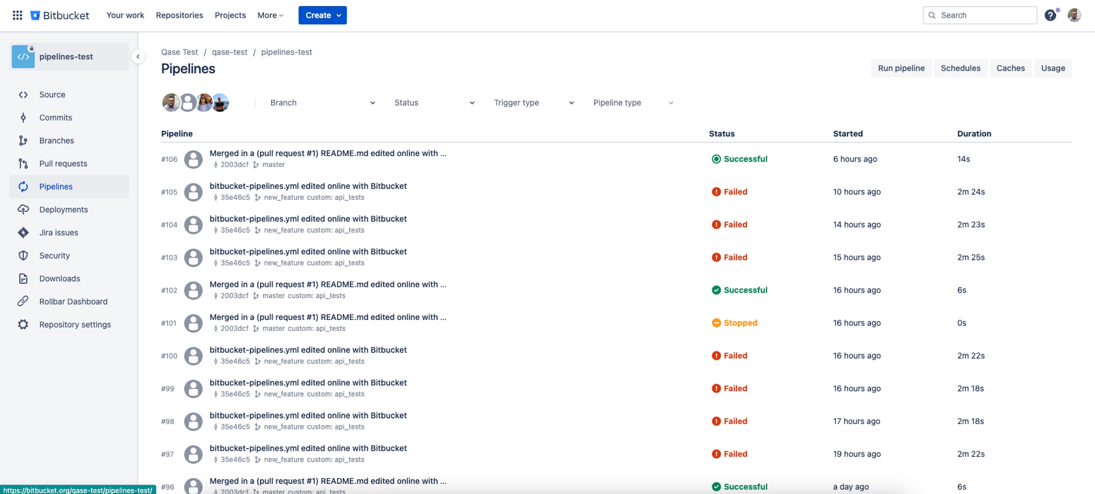
Task: Click the Bitbucket logo
Action: 60,15
